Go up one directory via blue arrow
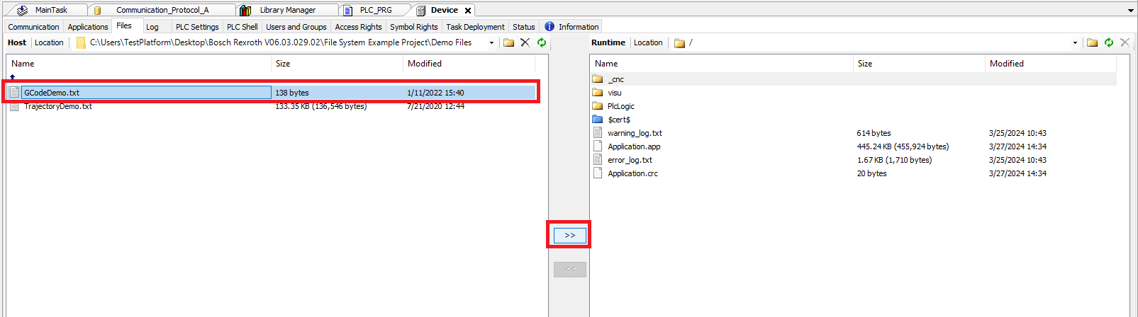This screenshot has height=317, width=1138. 13,77
